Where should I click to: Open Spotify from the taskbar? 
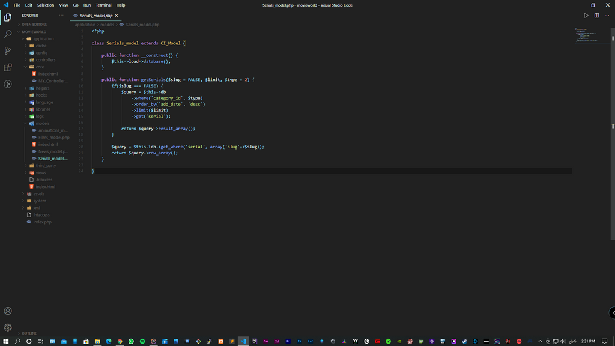142,341
